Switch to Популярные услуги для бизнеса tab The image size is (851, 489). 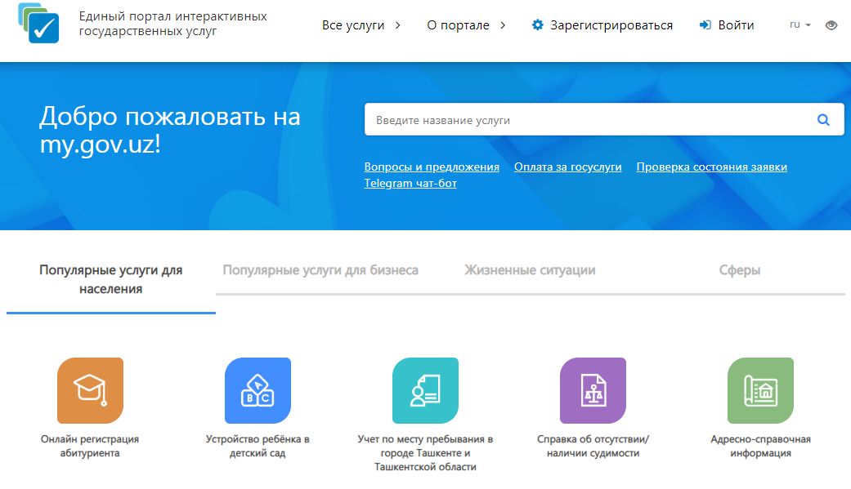pyautogui.click(x=320, y=270)
